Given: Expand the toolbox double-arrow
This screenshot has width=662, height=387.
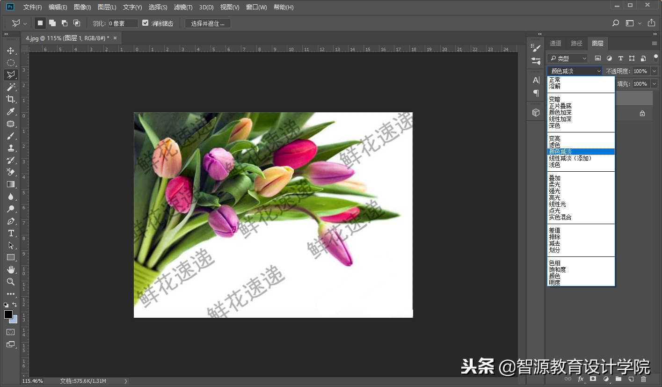Looking at the screenshot, I should click(6, 34).
